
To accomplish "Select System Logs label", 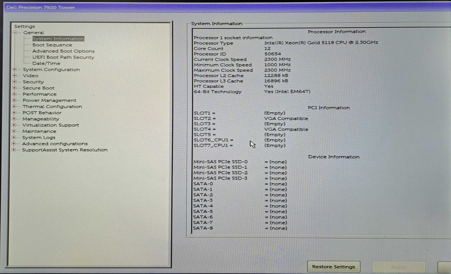I will [39, 137].
